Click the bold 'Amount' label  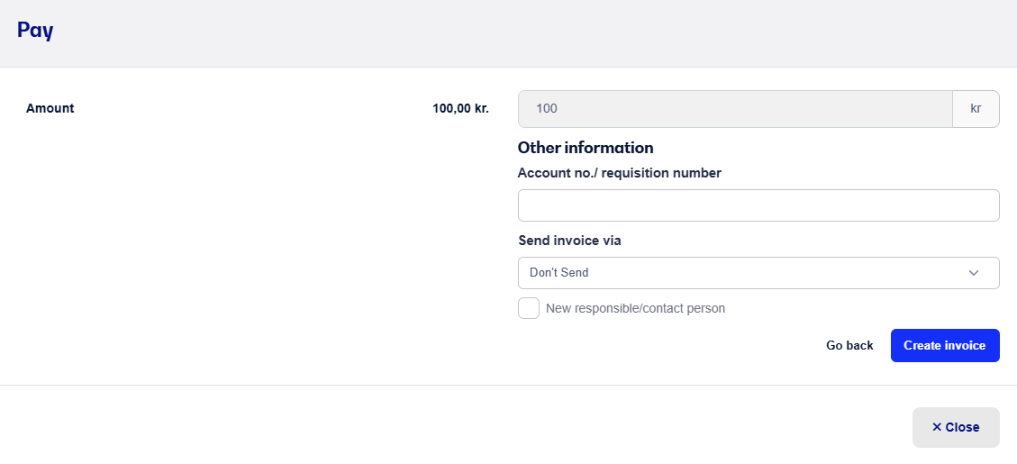50,108
